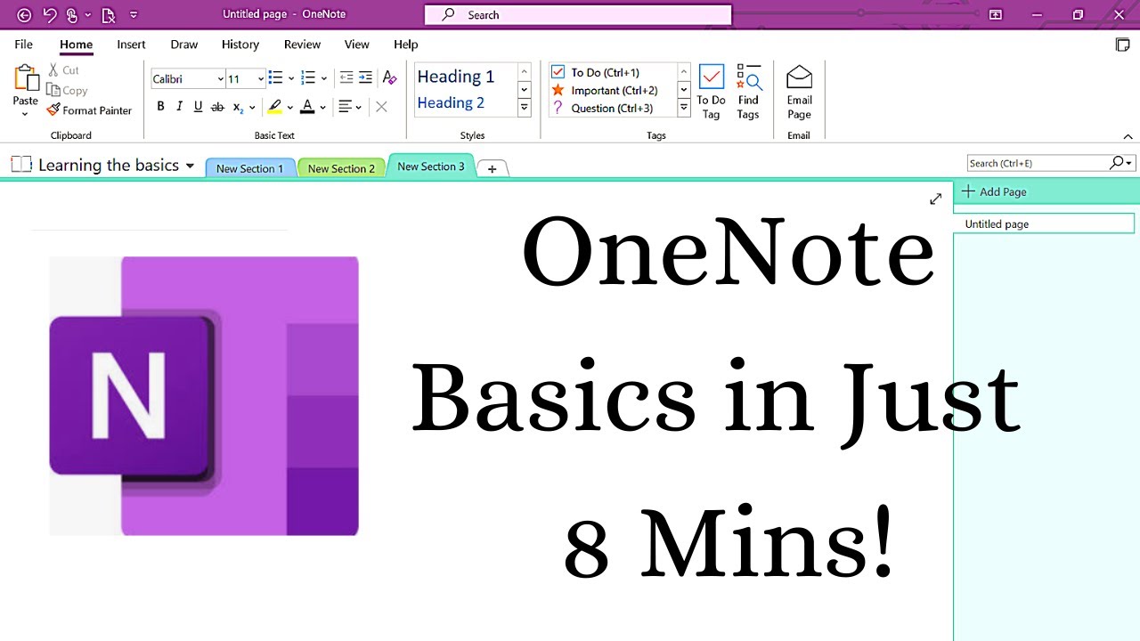
Task: Select the New Section 1 tab
Action: point(250,168)
